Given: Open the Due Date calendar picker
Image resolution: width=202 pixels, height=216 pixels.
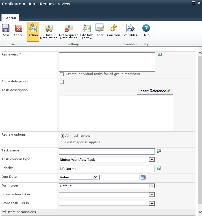Looking at the screenshot, I should pos(143,177).
